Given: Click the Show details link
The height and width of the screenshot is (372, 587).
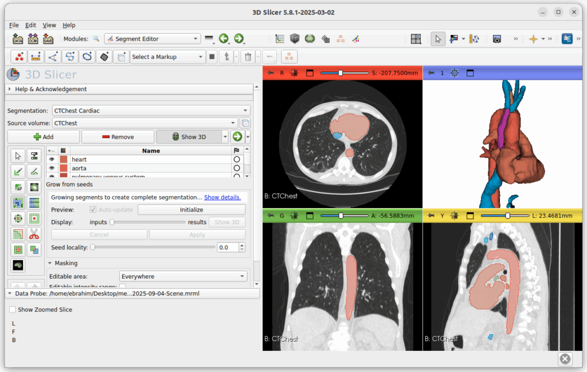Looking at the screenshot, I should pos(222,197).
